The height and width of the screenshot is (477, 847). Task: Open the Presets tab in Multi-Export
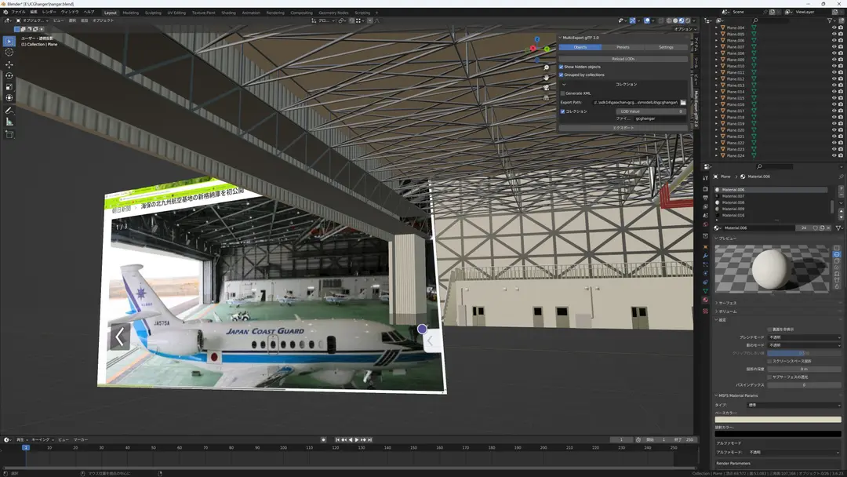click(x=623, y=48)
